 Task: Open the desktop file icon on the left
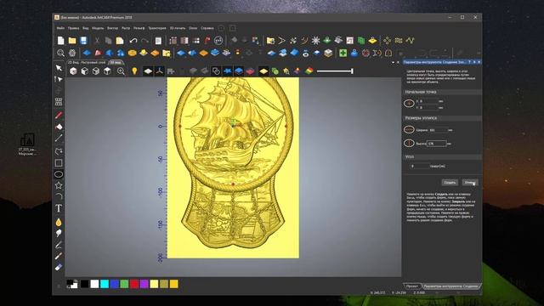[x=27, y=144]
